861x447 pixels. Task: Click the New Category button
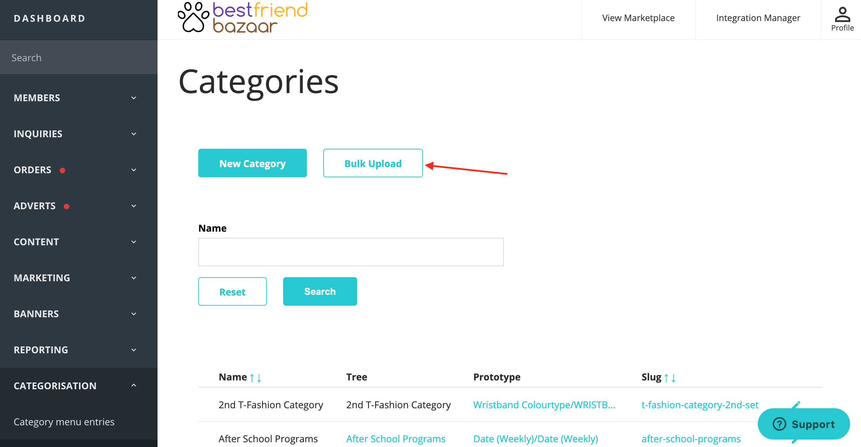coord(253,163)
